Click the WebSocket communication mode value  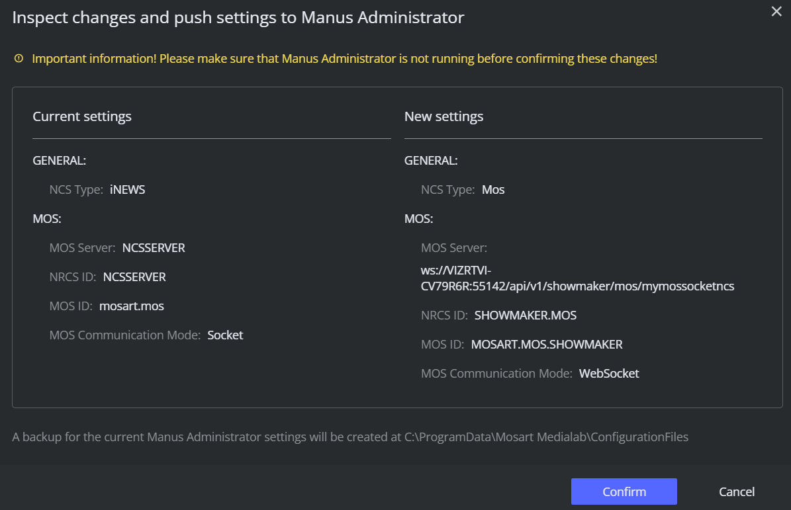point(609,374)
